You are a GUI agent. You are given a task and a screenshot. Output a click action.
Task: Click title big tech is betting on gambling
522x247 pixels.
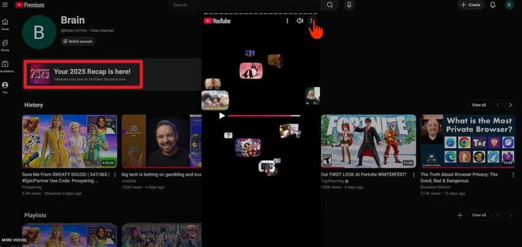click(x=162, y=174)
